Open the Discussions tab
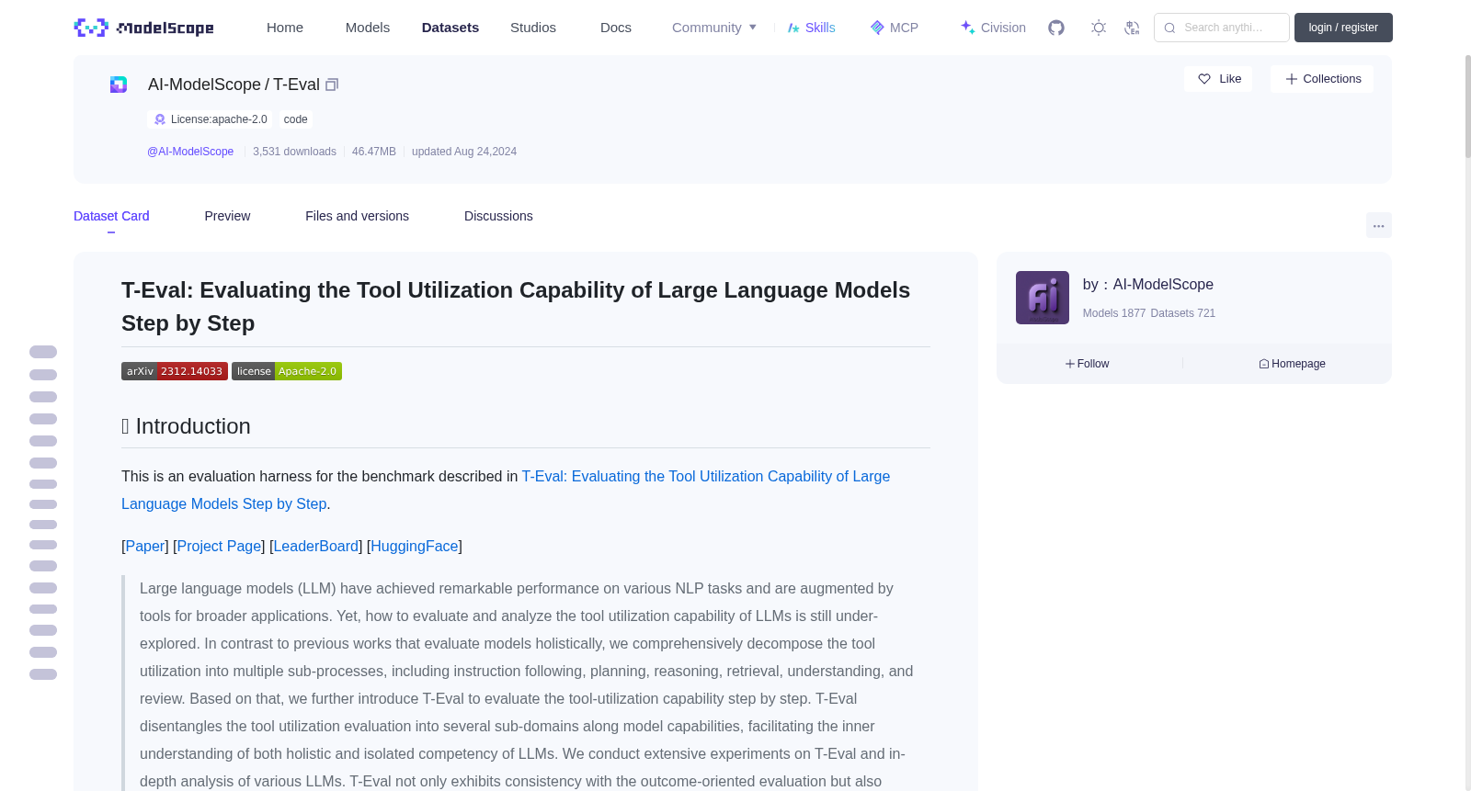The width and height of the screenshot is (1471, 791). pos(498,216)
